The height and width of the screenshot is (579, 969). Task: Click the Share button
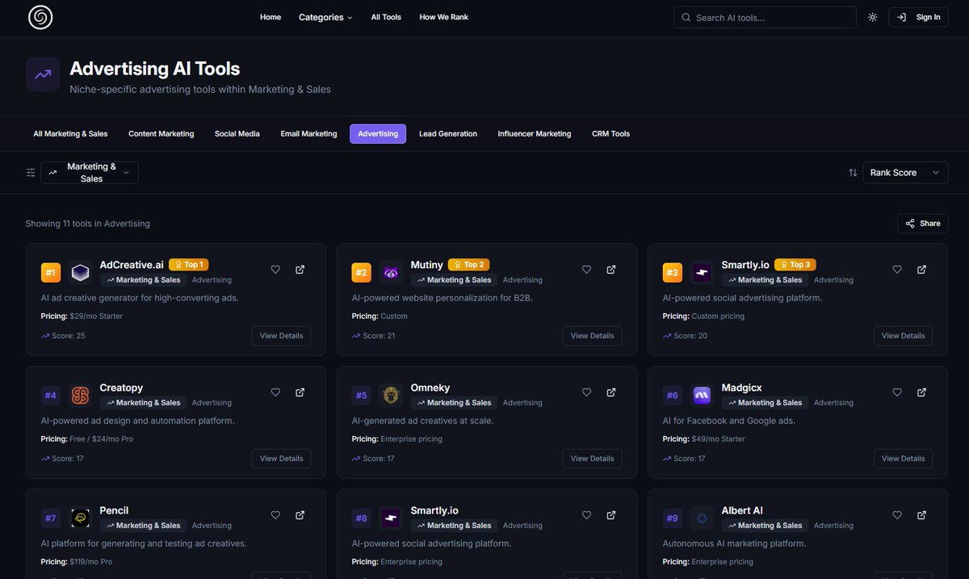tap(922, 224)
